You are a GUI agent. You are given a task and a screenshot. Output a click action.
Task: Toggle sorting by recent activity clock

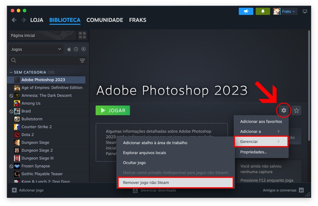[x=76, y=49]
